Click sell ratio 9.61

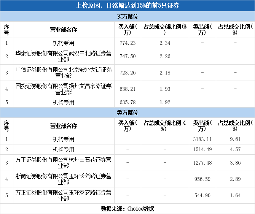pyautogui.click(x=235, y=139)
